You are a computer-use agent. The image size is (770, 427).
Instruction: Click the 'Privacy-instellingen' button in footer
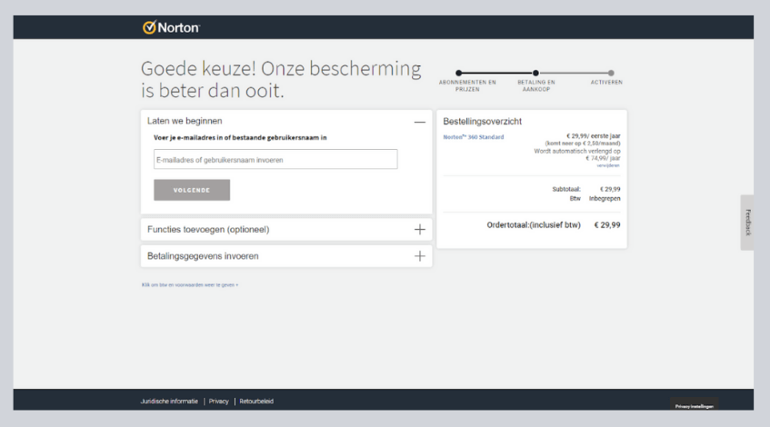694,406
